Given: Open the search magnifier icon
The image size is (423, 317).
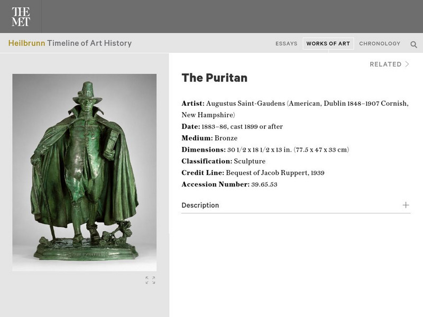Looking at the screenshot, I should [413, 44].
